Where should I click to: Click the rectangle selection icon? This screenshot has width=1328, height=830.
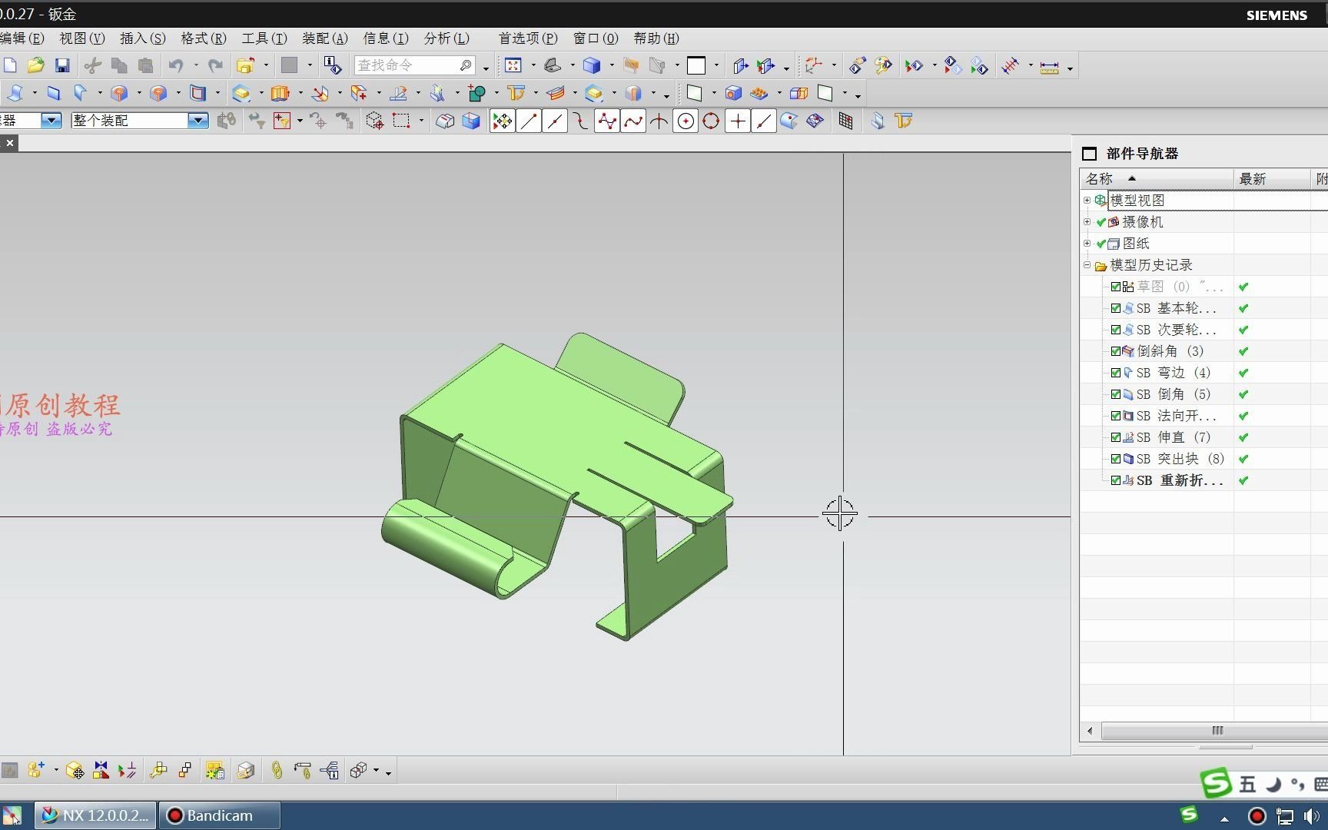click(401, 121)
